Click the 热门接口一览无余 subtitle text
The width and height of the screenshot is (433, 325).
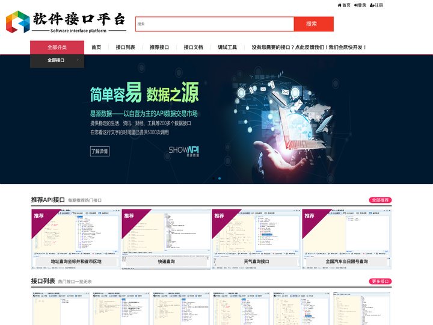[75, 282]
